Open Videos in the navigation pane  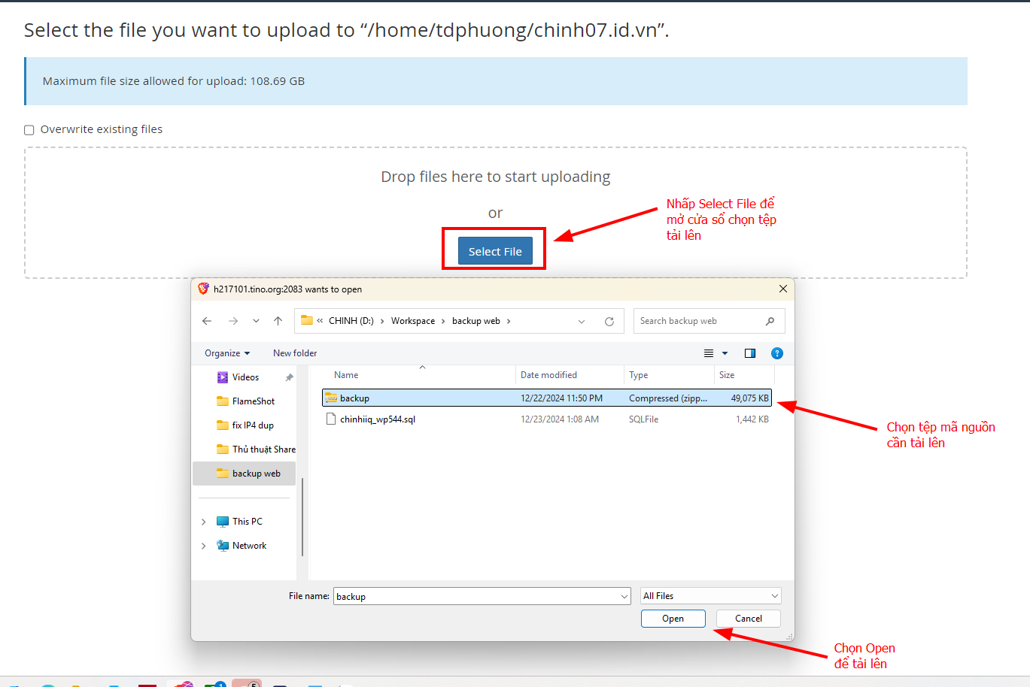245,377
